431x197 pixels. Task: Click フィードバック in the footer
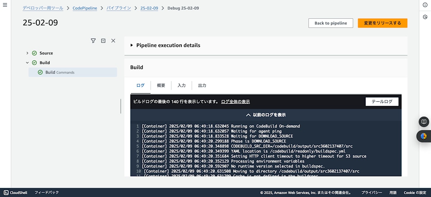pyautogui.click(x=47, y=193)
